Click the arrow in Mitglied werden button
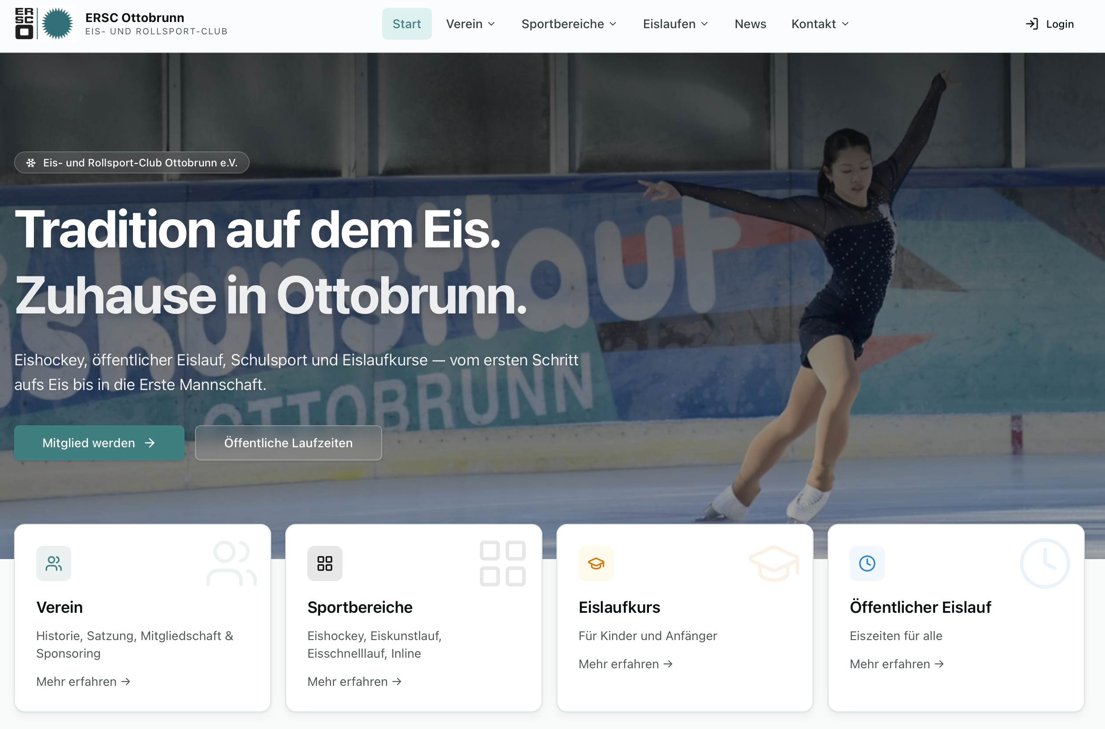 click(150, 443)
